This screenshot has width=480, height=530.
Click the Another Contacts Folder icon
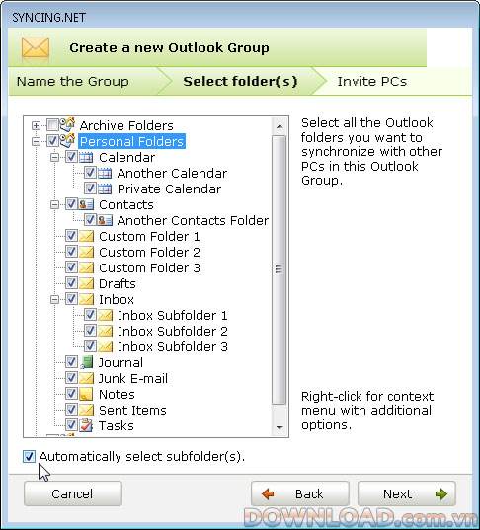pyautogui.click(x=105, y=220)
